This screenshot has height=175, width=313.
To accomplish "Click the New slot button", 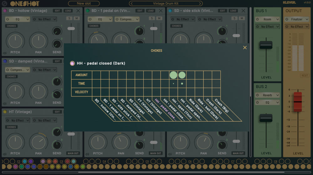I will point(84,3).
